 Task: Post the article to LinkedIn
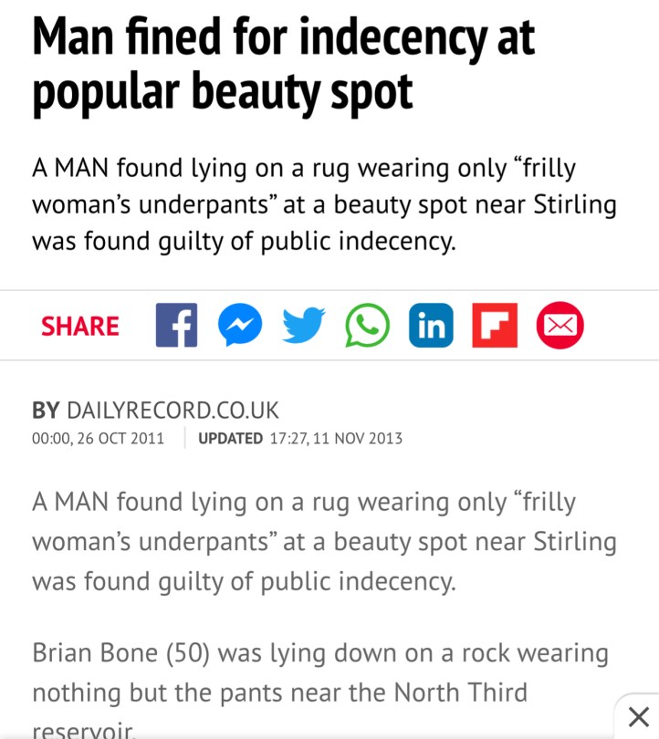(431, 326)
